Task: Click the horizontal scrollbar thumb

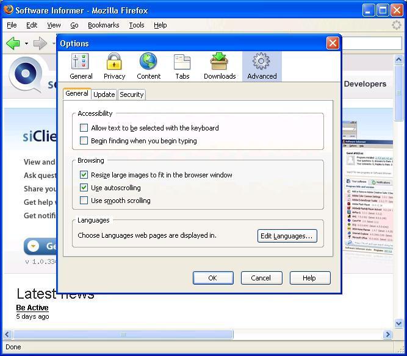Action: click(x=123, y=334)
